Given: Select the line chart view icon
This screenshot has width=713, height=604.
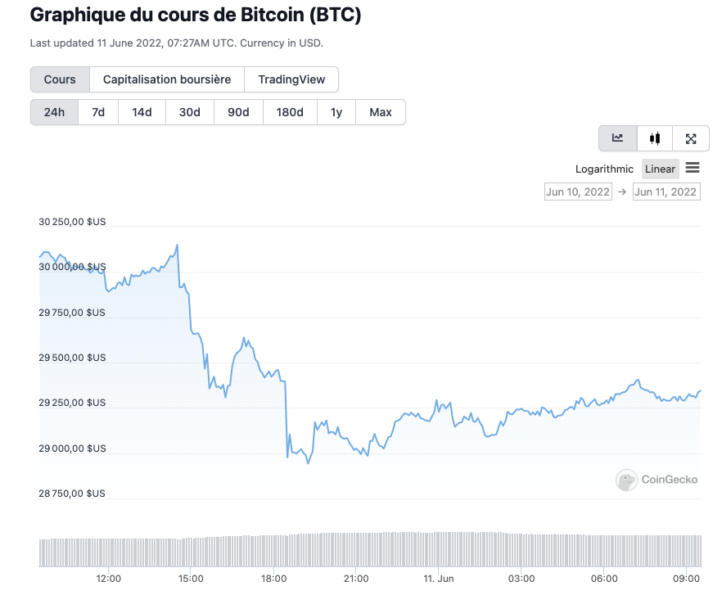Looking at the screenshot, I should click(x=618, y=138).
